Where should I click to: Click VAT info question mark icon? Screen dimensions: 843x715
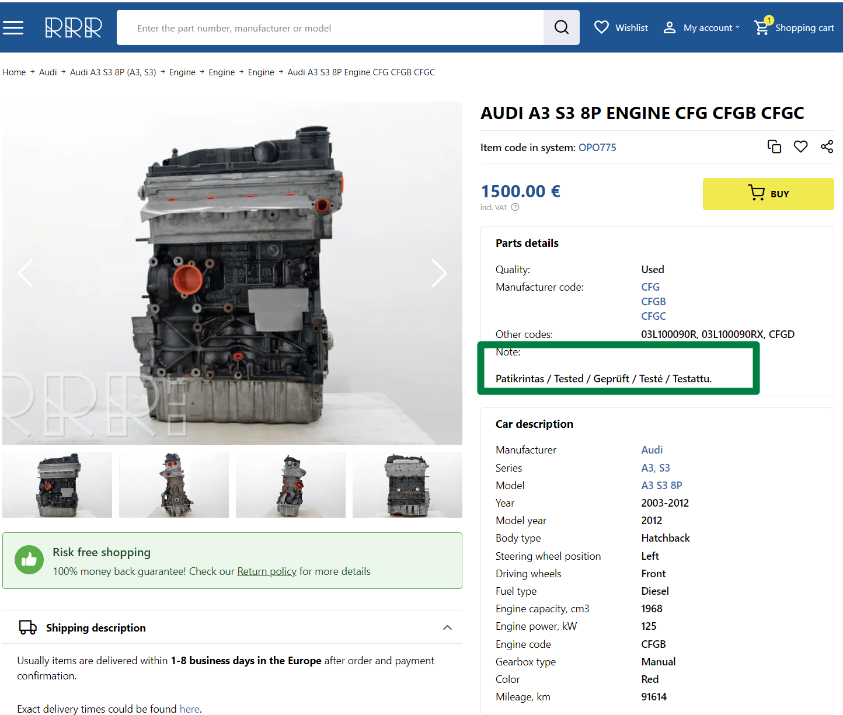coord(515,207)
